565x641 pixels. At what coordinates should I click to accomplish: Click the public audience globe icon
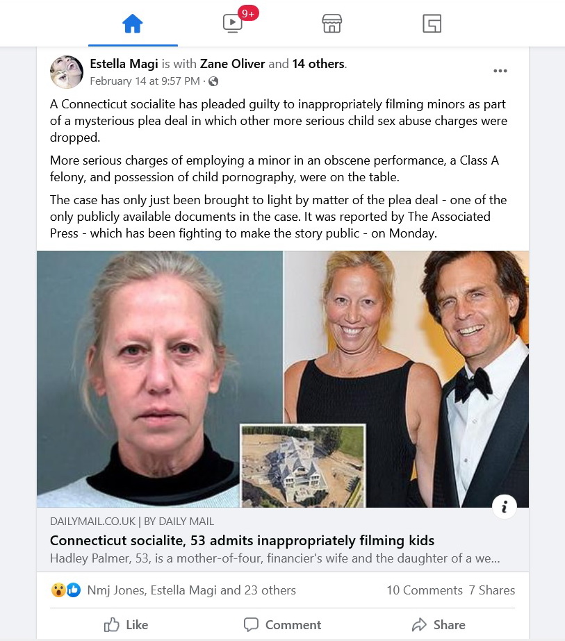pos(213,81)
